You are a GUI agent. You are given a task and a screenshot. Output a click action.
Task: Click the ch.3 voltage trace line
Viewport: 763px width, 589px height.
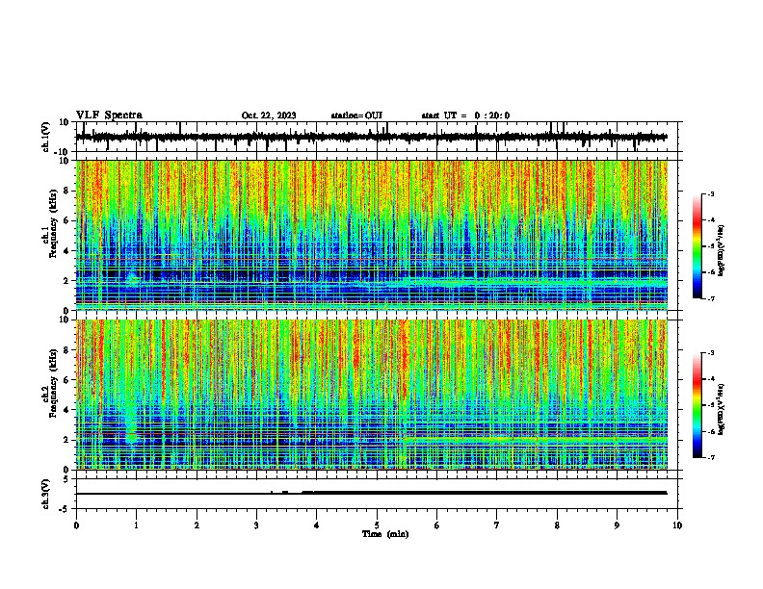coord(371,493)
